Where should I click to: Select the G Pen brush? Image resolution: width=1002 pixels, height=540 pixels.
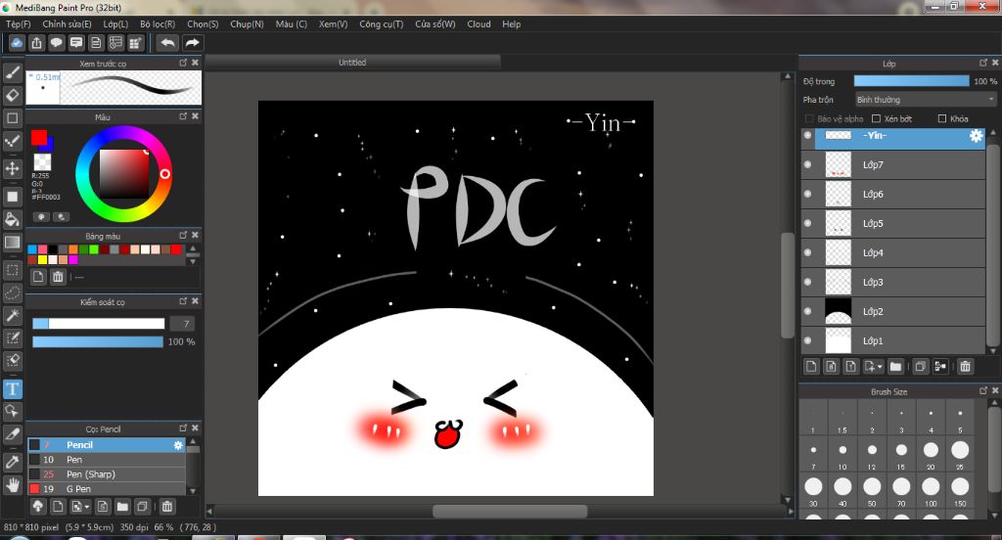(106, 489)
